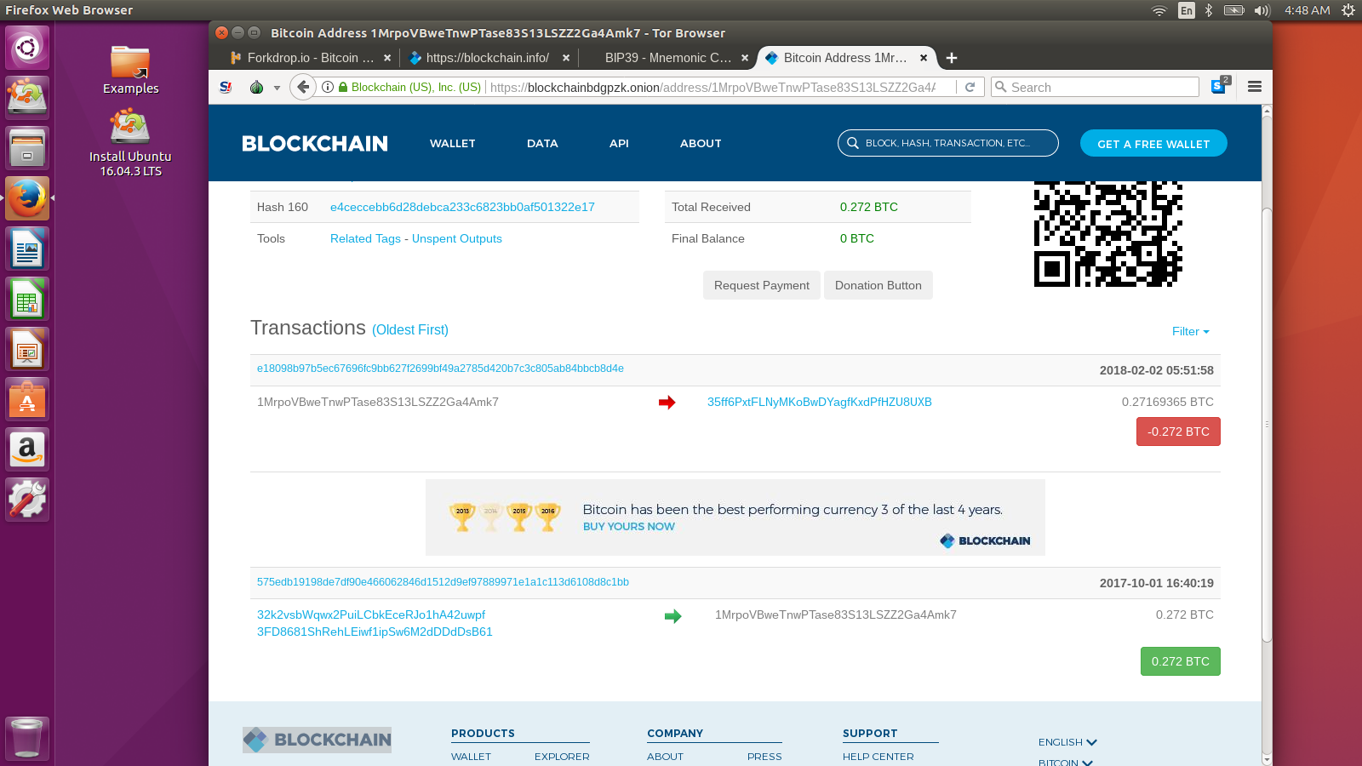Reload the page with refresh icon
1362x766 pixels.
(x=970, y=87)
